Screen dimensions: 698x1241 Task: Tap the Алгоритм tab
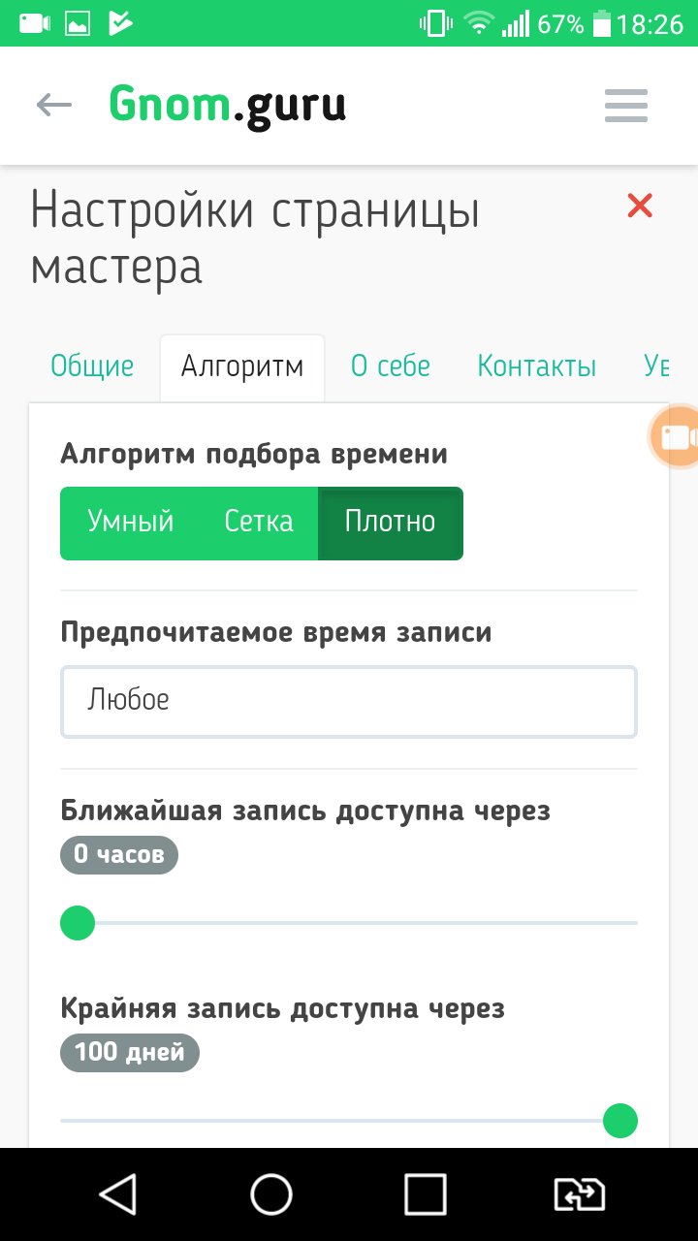coord(242,367)
